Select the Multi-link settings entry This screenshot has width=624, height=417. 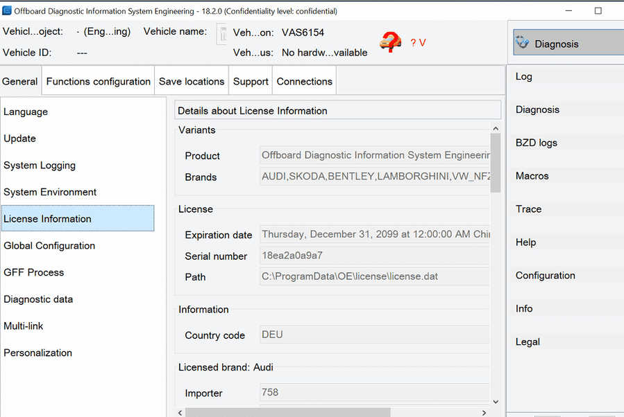pyautogui.click(x=24, y=326)
